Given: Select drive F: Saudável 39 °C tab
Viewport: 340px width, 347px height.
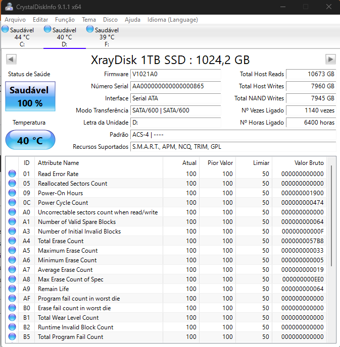Looking at the screenshot, I should pyautogui.click(x=107, y=36).
